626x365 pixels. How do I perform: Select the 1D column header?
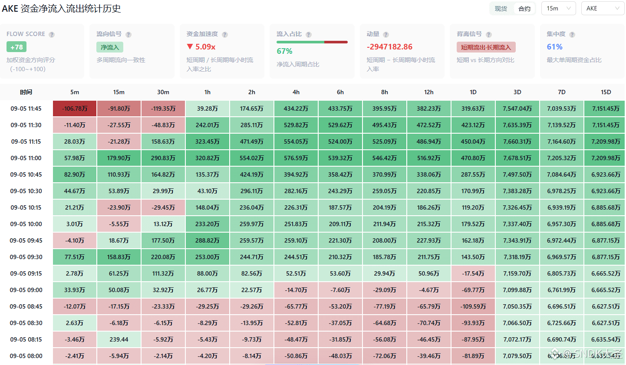coord(473,92)
